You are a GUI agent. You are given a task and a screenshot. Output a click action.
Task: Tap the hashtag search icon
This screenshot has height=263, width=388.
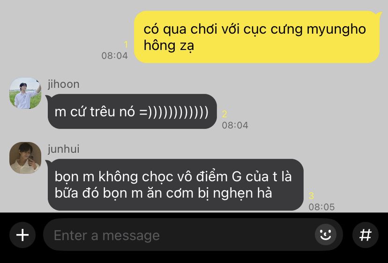pos(365,235)
